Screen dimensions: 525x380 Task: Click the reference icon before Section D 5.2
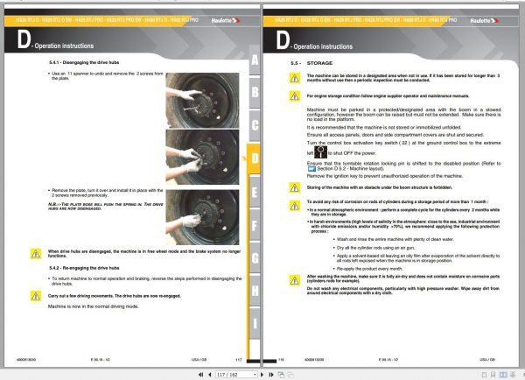[311, 169]
